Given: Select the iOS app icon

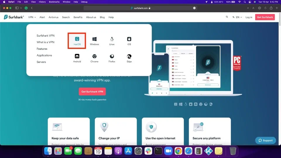Looking at the screenshot, I should [x=129, y=41].
